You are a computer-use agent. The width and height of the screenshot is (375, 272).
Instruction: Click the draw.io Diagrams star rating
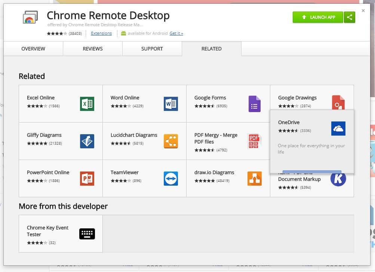[205, 181]
